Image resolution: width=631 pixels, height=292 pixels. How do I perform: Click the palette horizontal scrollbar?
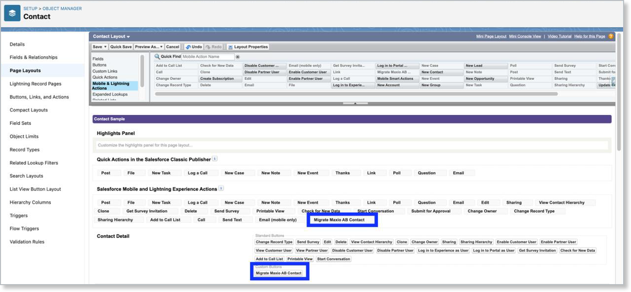click(x=356, y=93)
